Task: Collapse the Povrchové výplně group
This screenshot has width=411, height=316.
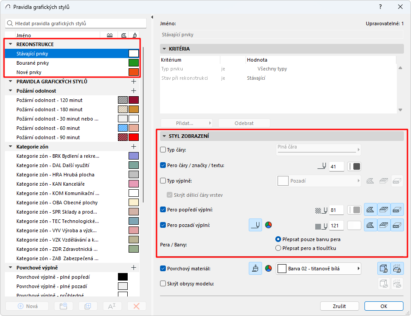Action: [x=11, y=268]
